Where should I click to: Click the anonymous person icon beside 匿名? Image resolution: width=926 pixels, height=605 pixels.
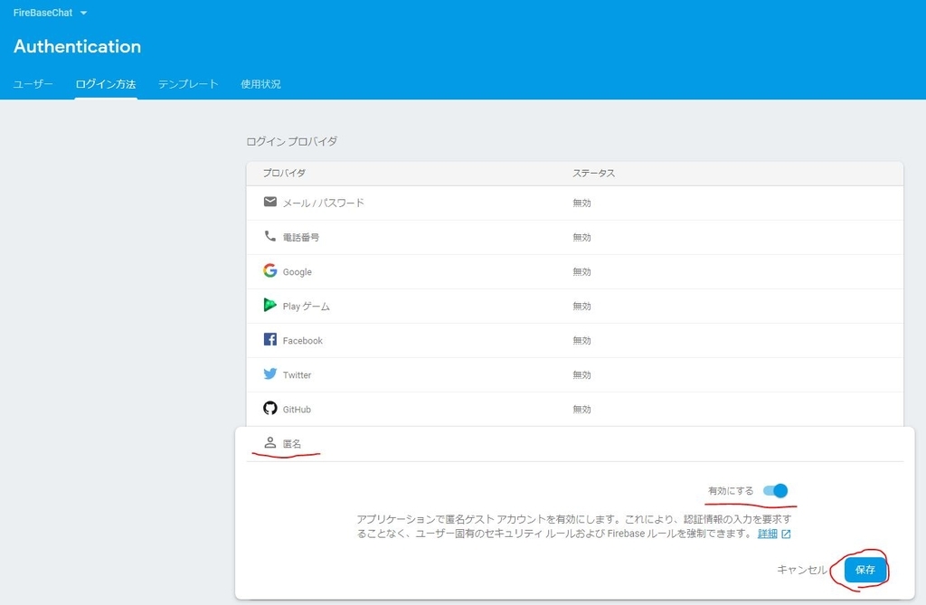(x=269, y=442)
